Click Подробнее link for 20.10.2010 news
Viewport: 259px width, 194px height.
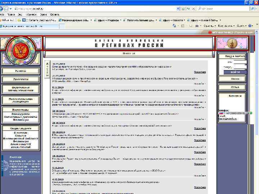(x=200, y=140)
